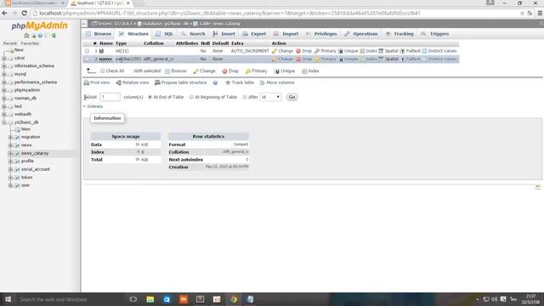The height and width of the screenshot is (306, 544).
Task: Open the Operations tab
Action: pos(361,34)
